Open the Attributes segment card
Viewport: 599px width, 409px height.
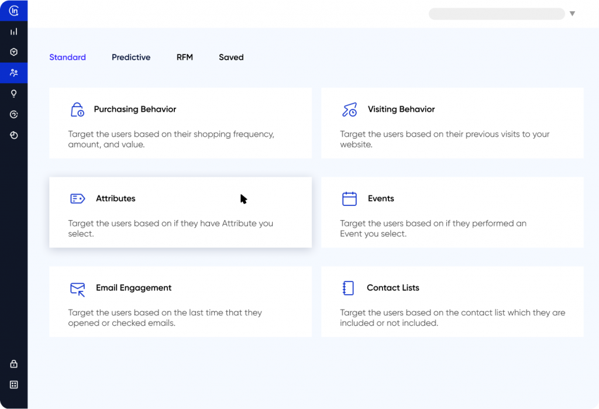pos(180,212)
